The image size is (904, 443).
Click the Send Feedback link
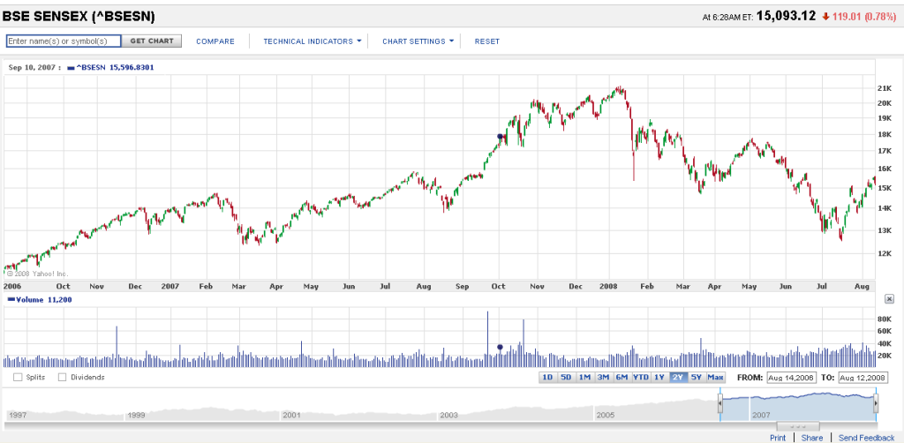(867, 438)
